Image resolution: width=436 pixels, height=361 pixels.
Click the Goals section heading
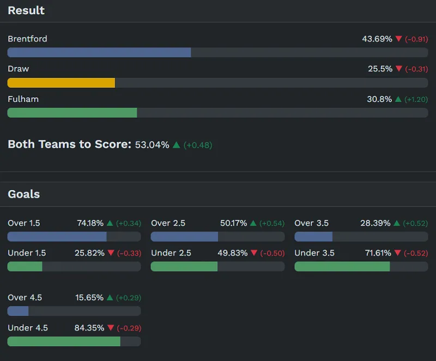pos(24,194)
